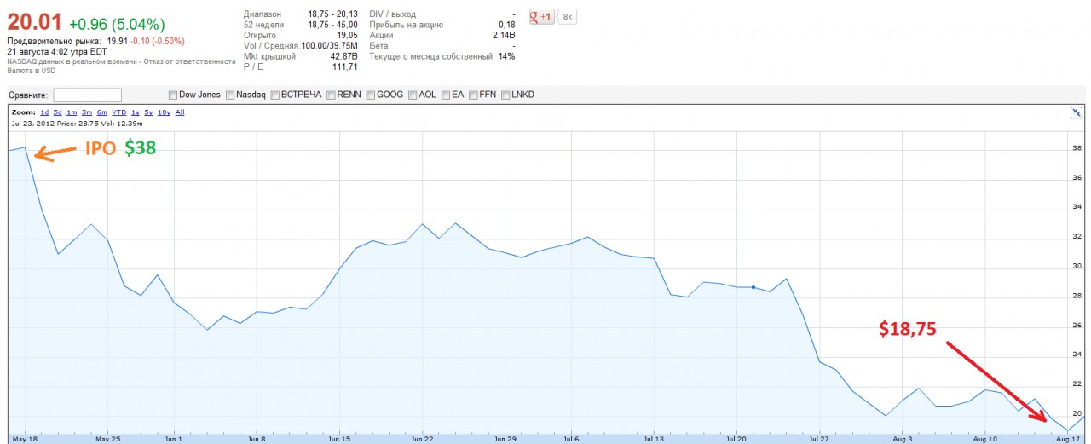Toggle the Nasdaq comparison checkbox

230,95
